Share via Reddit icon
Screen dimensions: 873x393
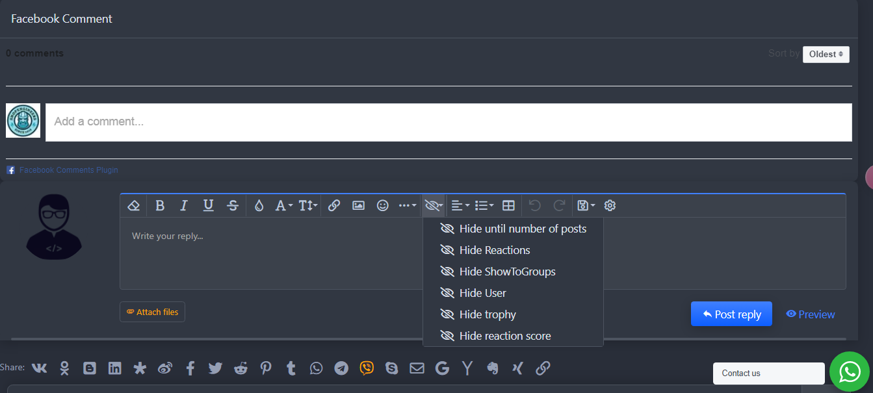241,368
